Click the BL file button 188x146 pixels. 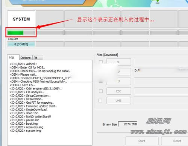(x=119, y=62)
